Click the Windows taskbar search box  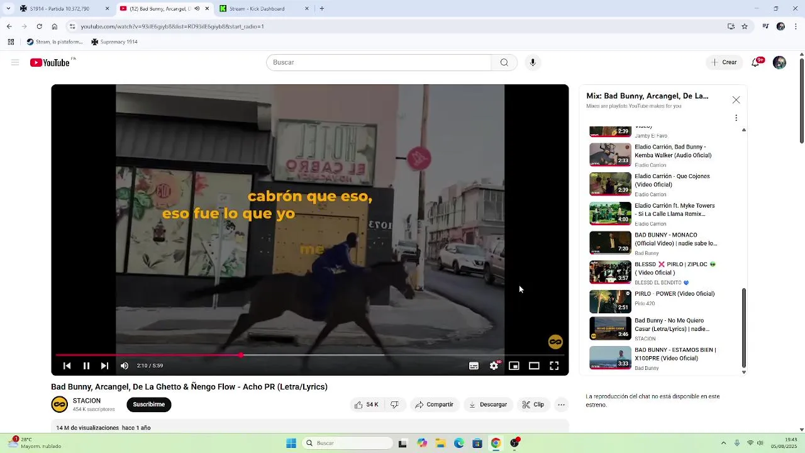(x=348, y=443)
